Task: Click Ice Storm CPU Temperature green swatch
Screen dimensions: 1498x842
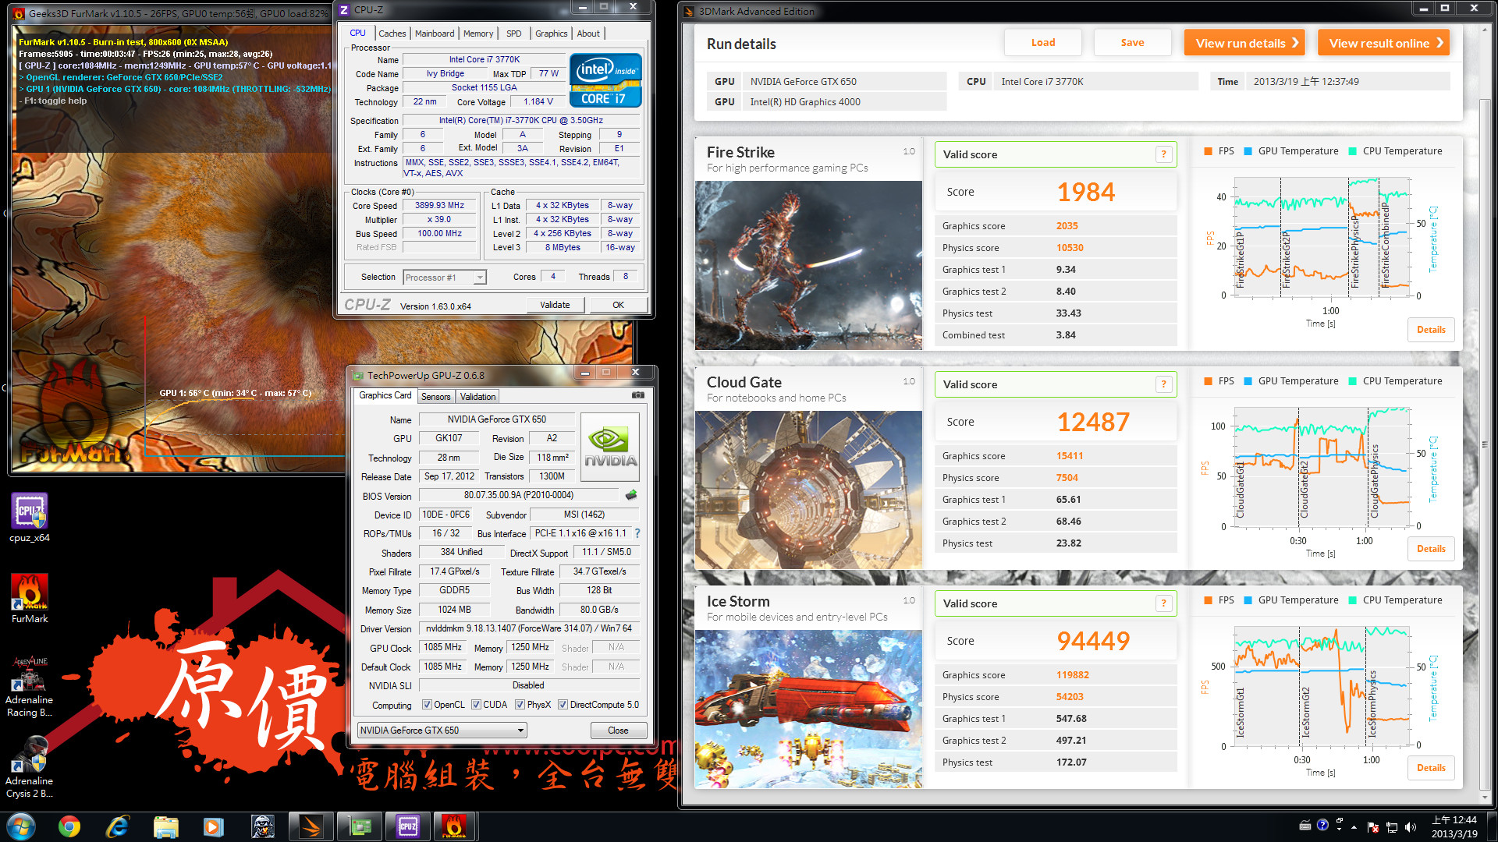Action: pos(1353,600)
